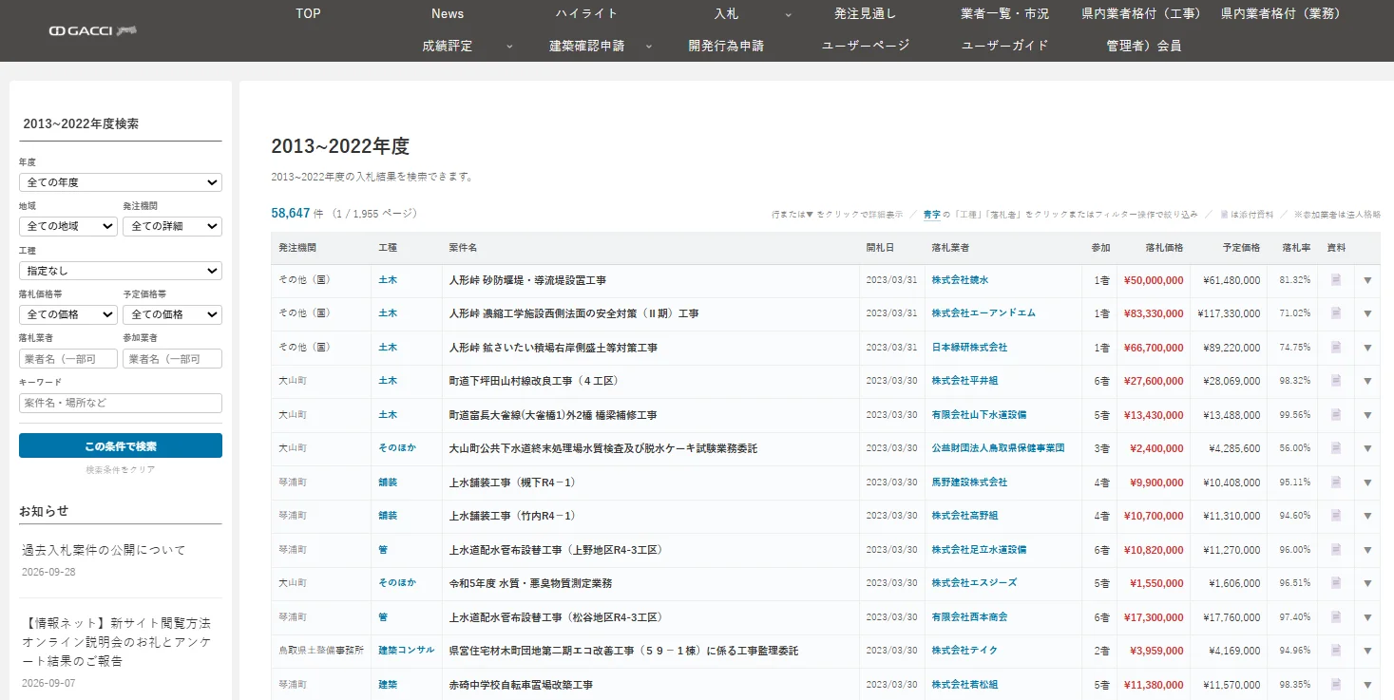Open the document icon in the ¥13,430,000 row
The height and width of the screenshot is (700, 1394).
(x=1336, y=415)
